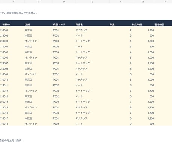Image resolution: width=172 pixels, height=142 pixels.
Task: Click the 税込値引 table header
Action: pyautogui.click(x=159, y=24)
